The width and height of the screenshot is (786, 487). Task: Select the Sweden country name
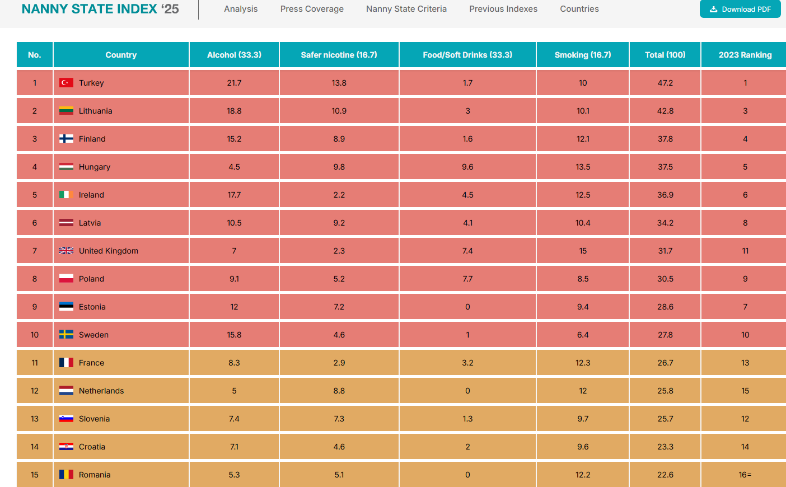coord(94,335)
